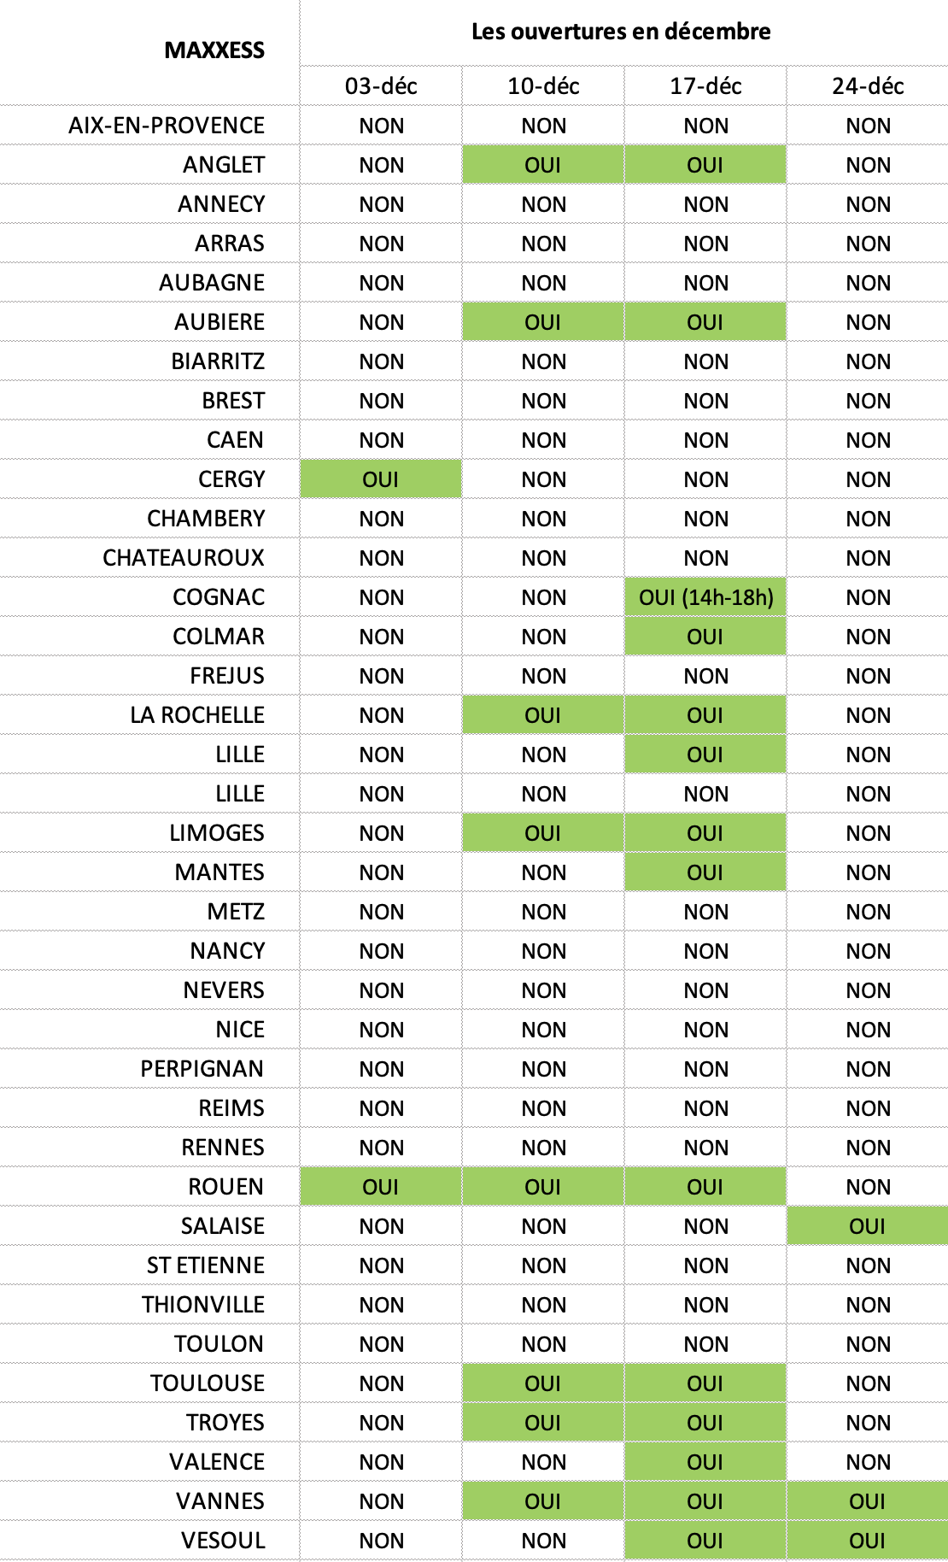The height and width of the screenshot is (1562, 948).
Task: Click the ST ETIENNE row label
Action: (x=206, y=1265)
